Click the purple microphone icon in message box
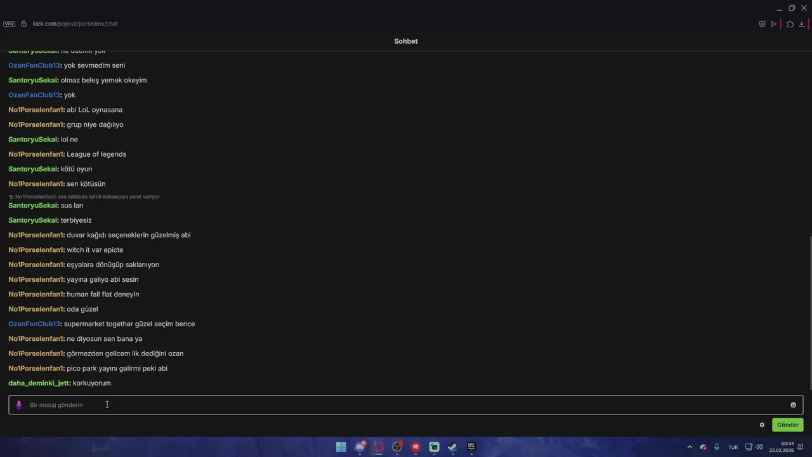 click(x=19, y=405)
